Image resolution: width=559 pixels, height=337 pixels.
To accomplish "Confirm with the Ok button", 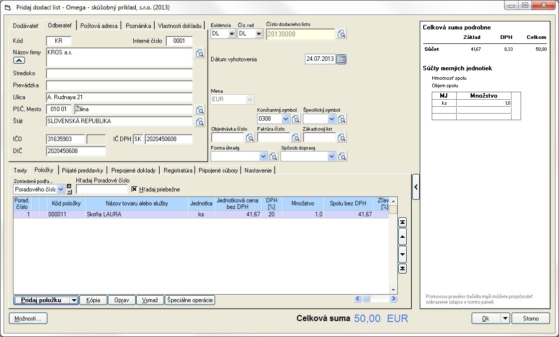I will pyautogui.click(x=486, y=318).
